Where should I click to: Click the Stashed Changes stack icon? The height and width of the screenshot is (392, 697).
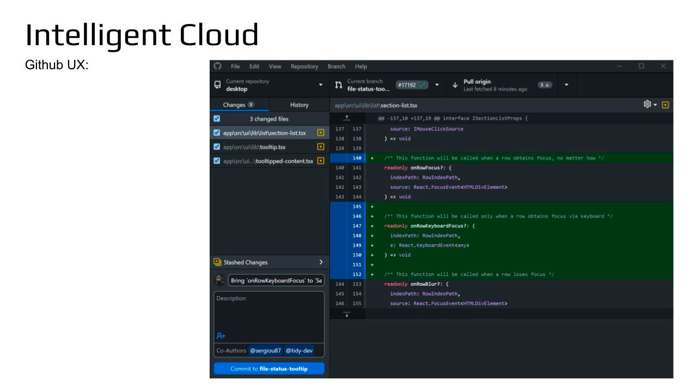[x=218, y=262]
